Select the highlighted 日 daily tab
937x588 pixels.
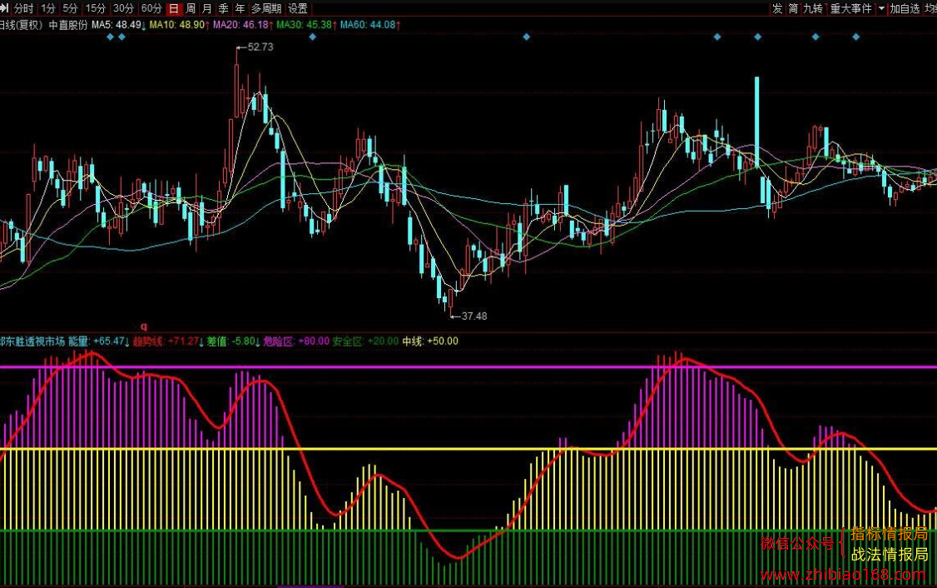174,8
